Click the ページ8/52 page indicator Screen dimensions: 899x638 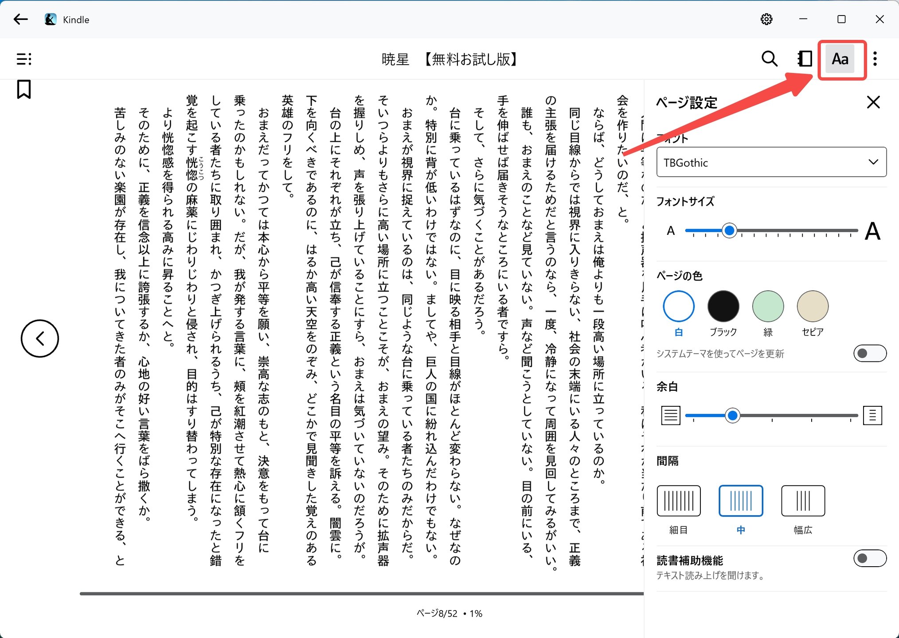(x=437, y=614)
